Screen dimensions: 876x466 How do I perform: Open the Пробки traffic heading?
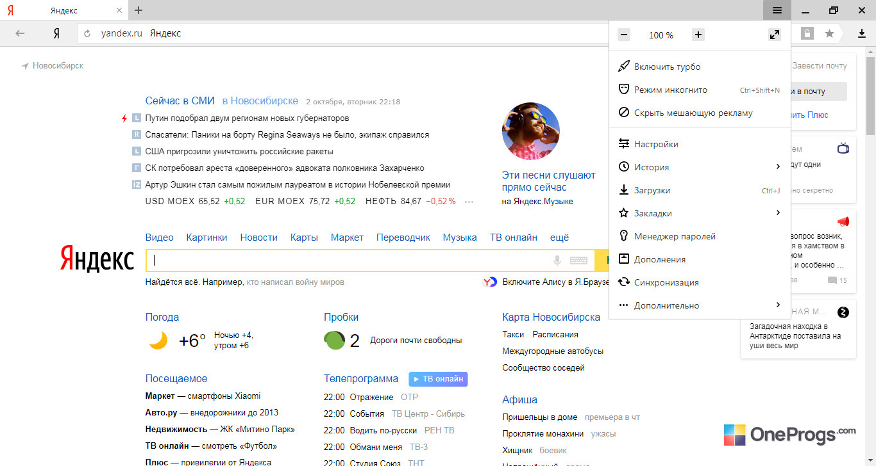[341, 317]
